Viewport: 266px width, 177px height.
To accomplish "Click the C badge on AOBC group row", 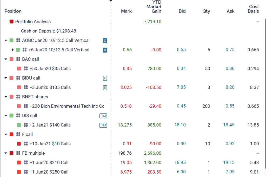I will click(105, 40).
